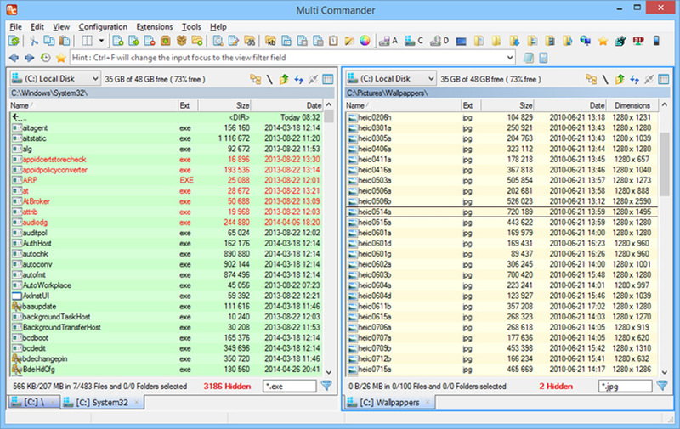
Task: Sort right panel by Ext column header
Action: click(x=471, y=105)
